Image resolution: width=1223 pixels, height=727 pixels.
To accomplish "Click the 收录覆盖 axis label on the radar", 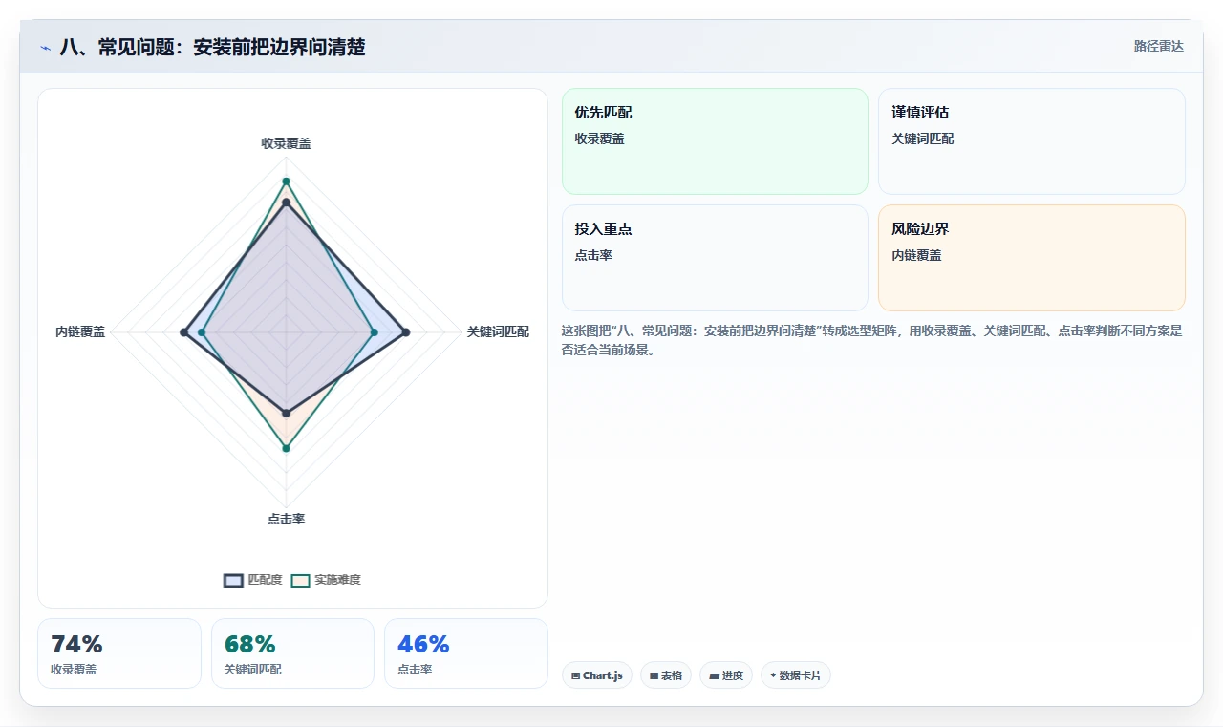I will [286, 143].
